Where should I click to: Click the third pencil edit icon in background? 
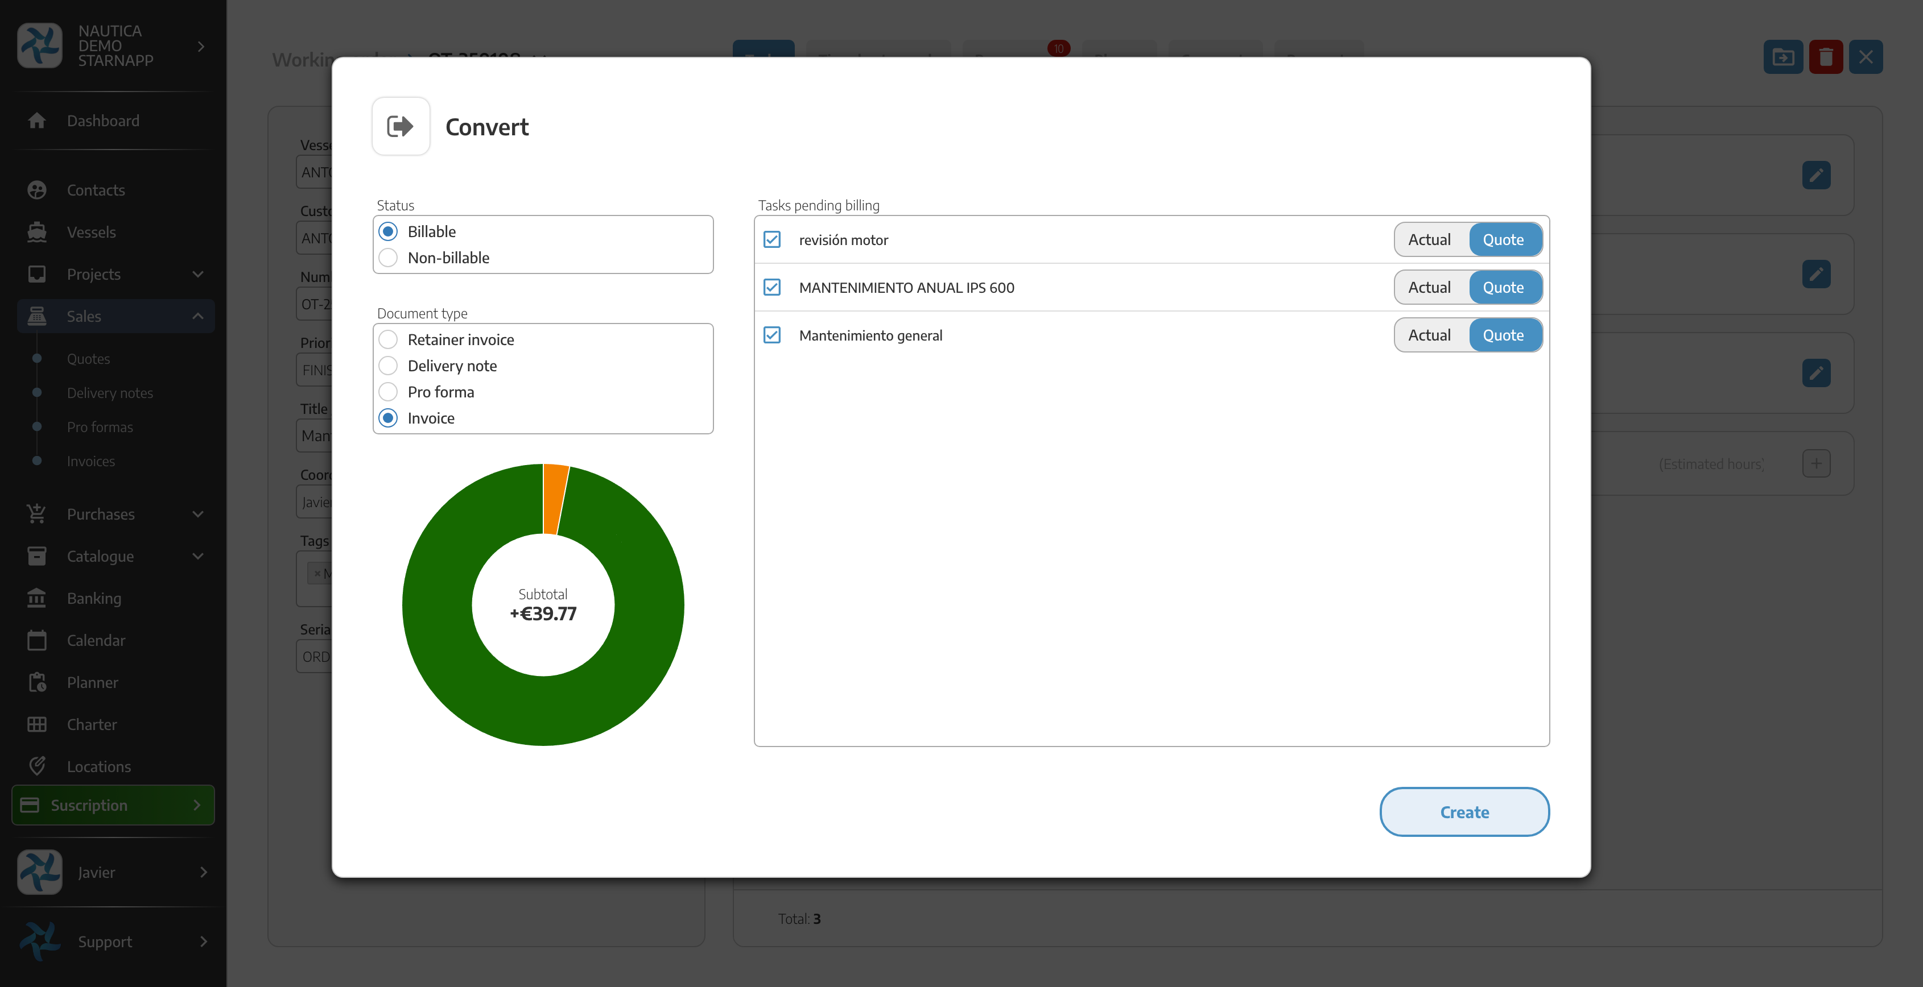coord(1815,373)
